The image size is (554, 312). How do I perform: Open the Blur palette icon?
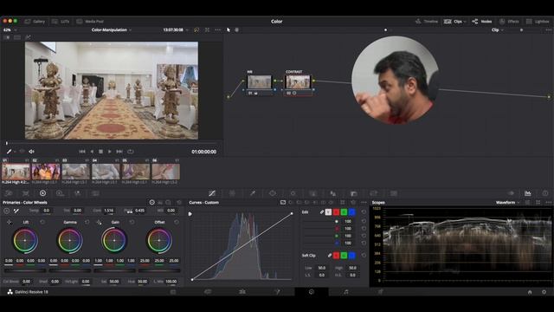[x=333, y=193]
